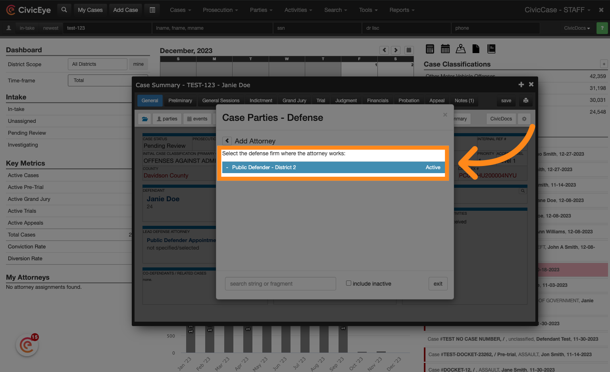Close the Case Summary window
Image resolution: width=610 pixels, height=372 pixels.
click(x=531, y=84)
